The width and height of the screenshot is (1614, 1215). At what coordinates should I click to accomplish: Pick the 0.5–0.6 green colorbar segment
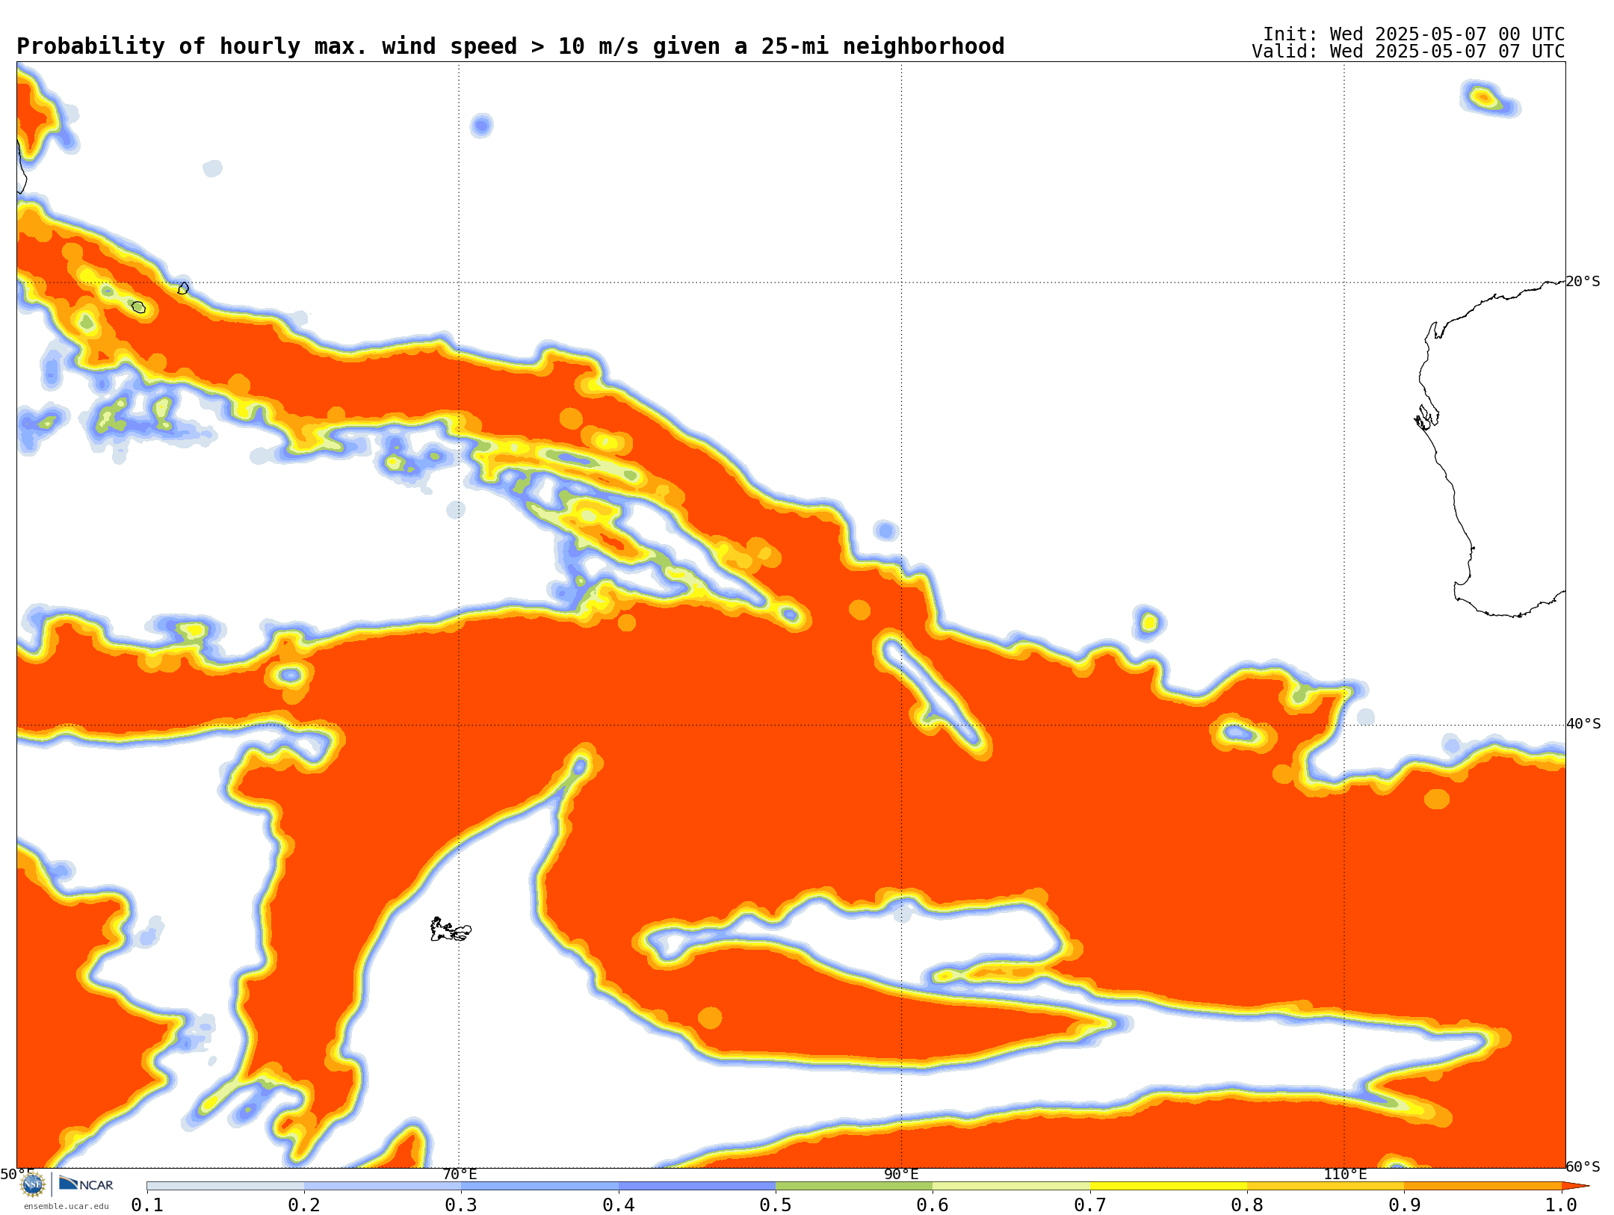[x=854, y=1186]
